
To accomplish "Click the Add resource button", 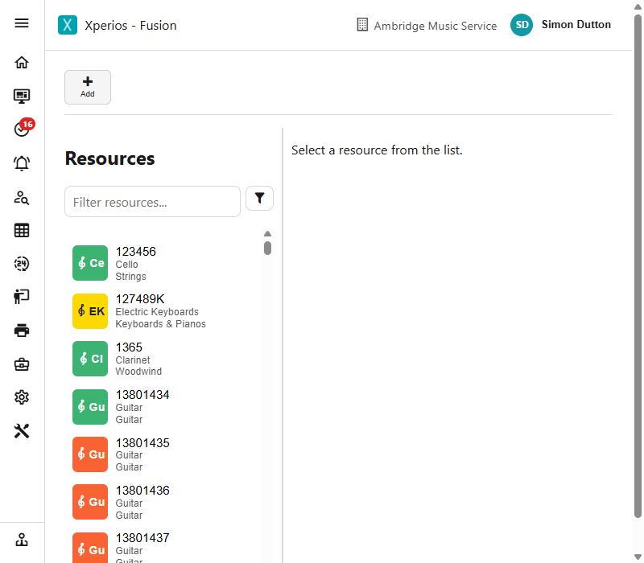I will click(88, 87).
